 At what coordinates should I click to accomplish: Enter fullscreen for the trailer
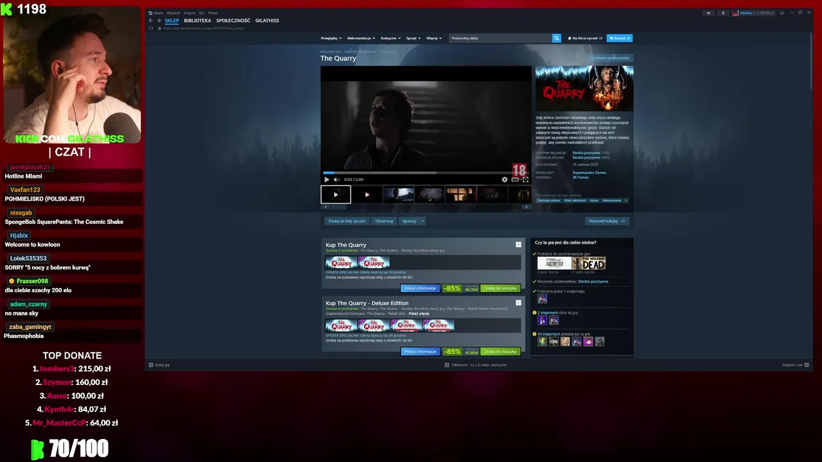pos(525,180)
